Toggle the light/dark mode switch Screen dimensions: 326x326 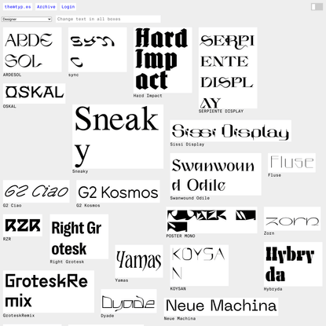click(317, 7)
